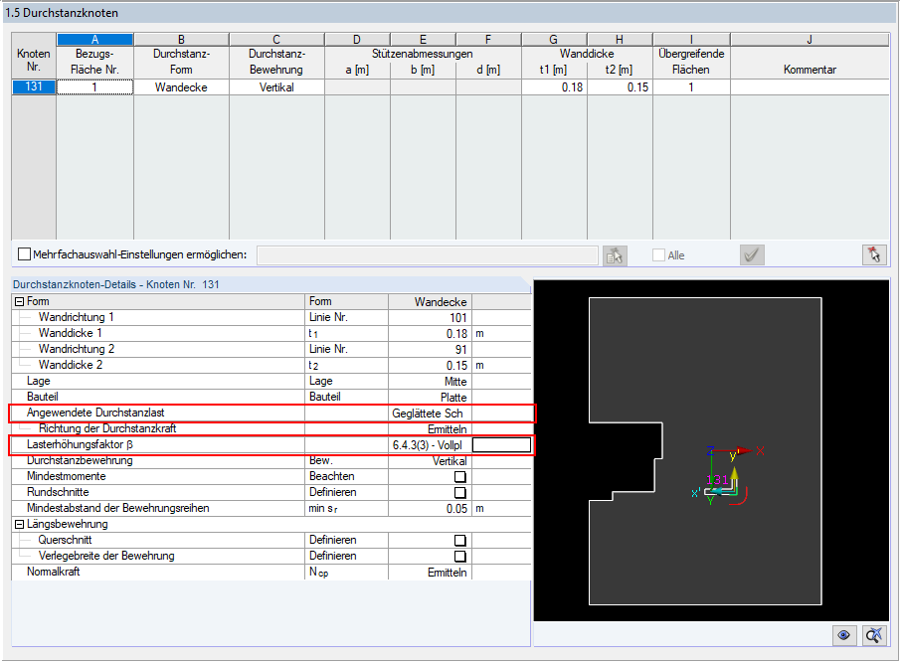Select Wandrichtung 2 row
This screenshot has width=901, height=663.
[x=270, y=349]
